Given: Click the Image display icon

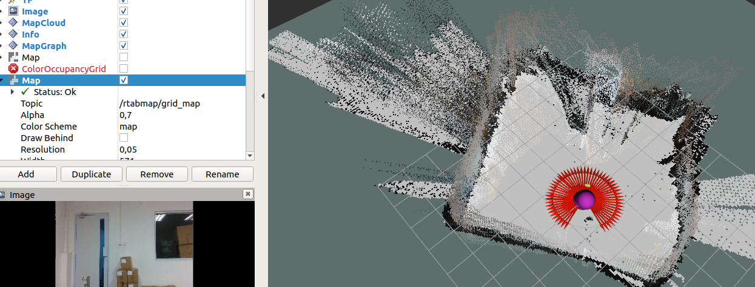Looking at the screenshot, I should point(13,12).
